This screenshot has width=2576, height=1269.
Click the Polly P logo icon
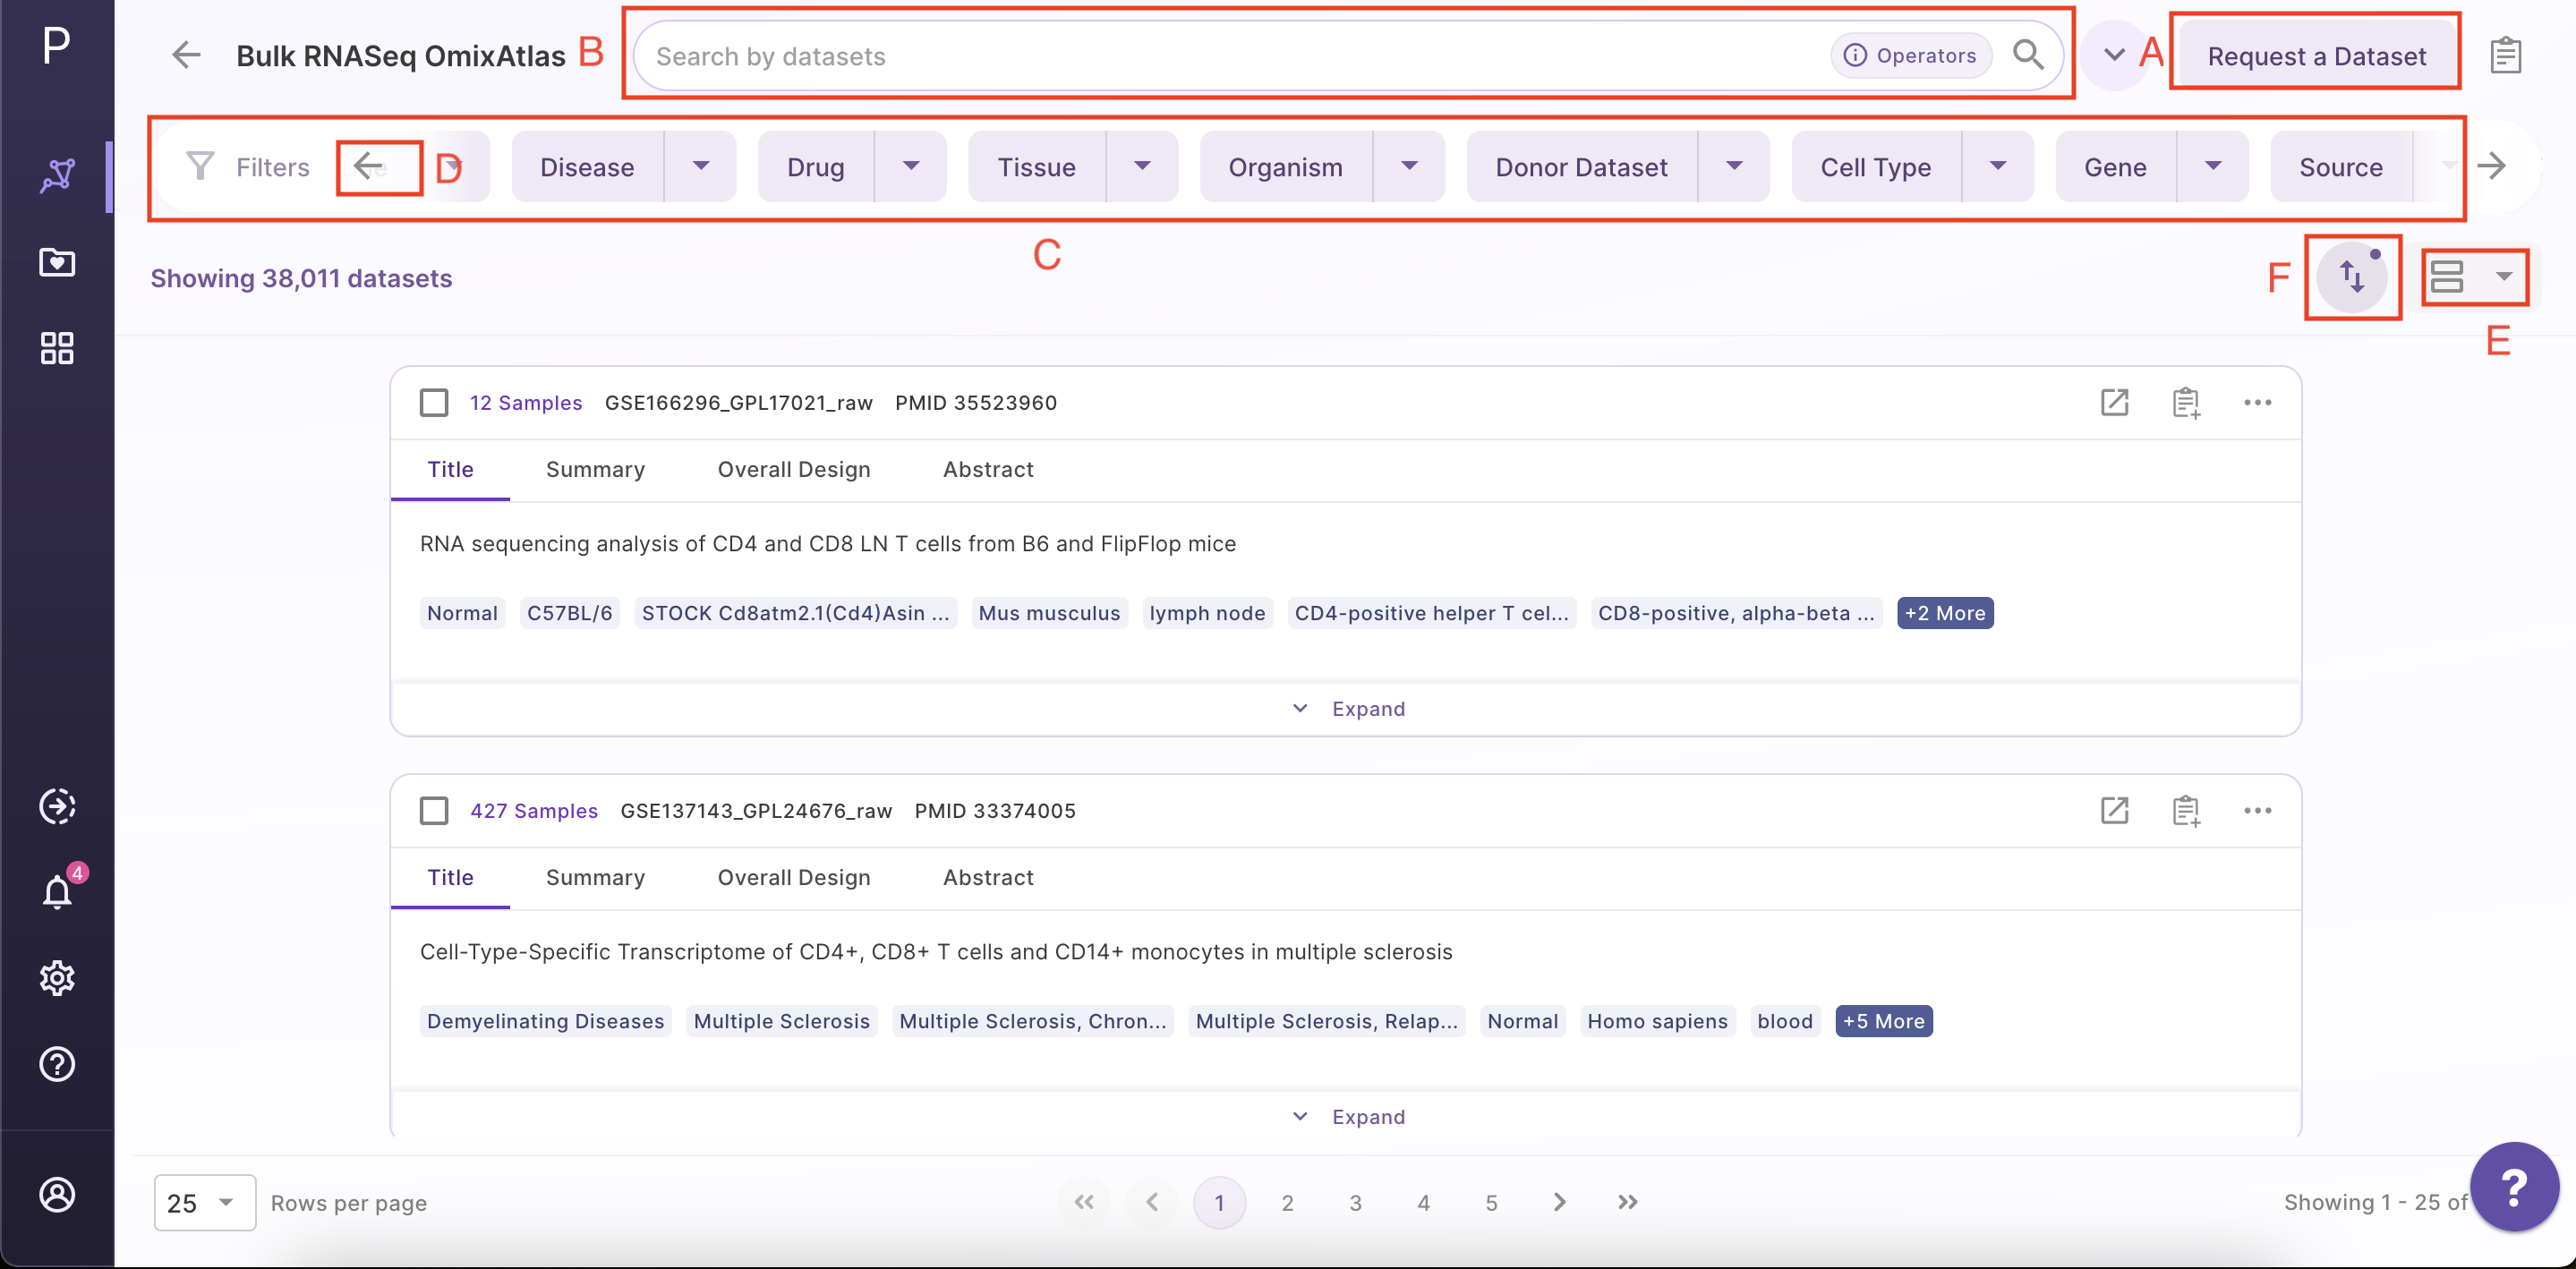(x=56, y=44)
